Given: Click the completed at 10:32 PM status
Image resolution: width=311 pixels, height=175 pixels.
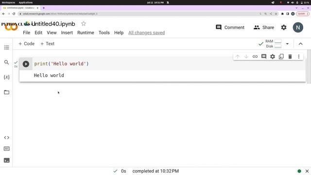Looking at the screenshot, I should coord(155,171).
